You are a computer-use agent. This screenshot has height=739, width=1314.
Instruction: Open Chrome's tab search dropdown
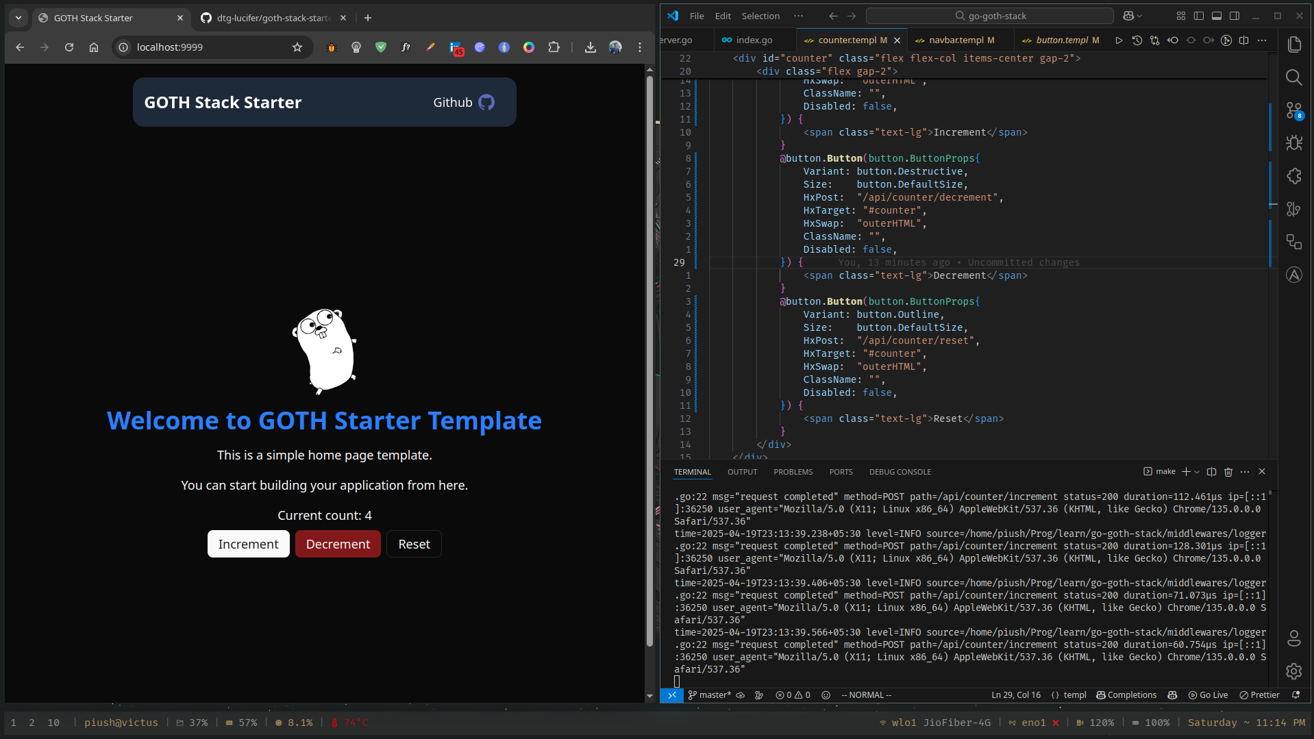pyautogui.click(x=18, y=18)
